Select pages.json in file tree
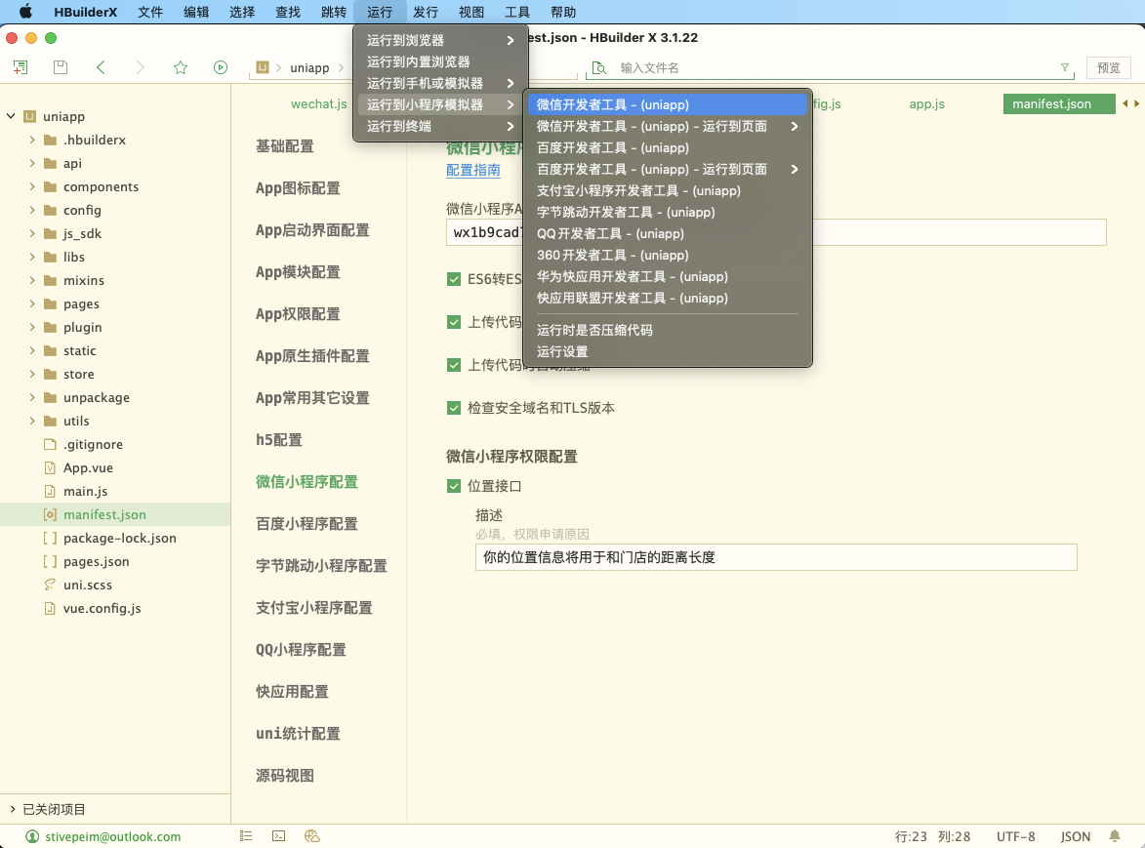 pos(97,561)
